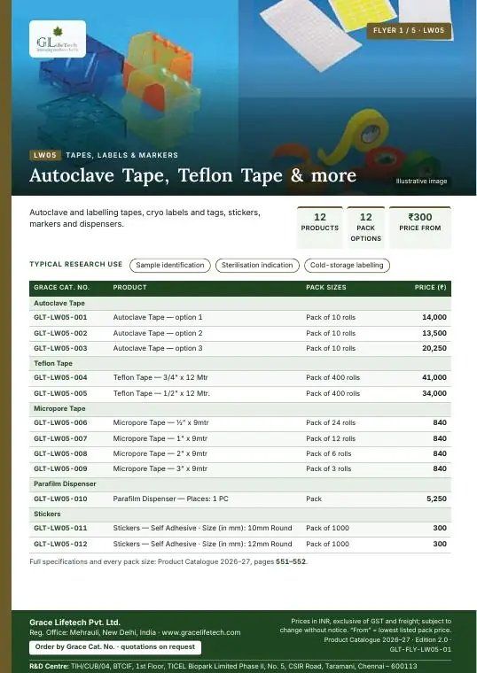The image size is (477, 673).
Task: Click the Grace Cat. No. column header
Action: [x=61, y=287]
